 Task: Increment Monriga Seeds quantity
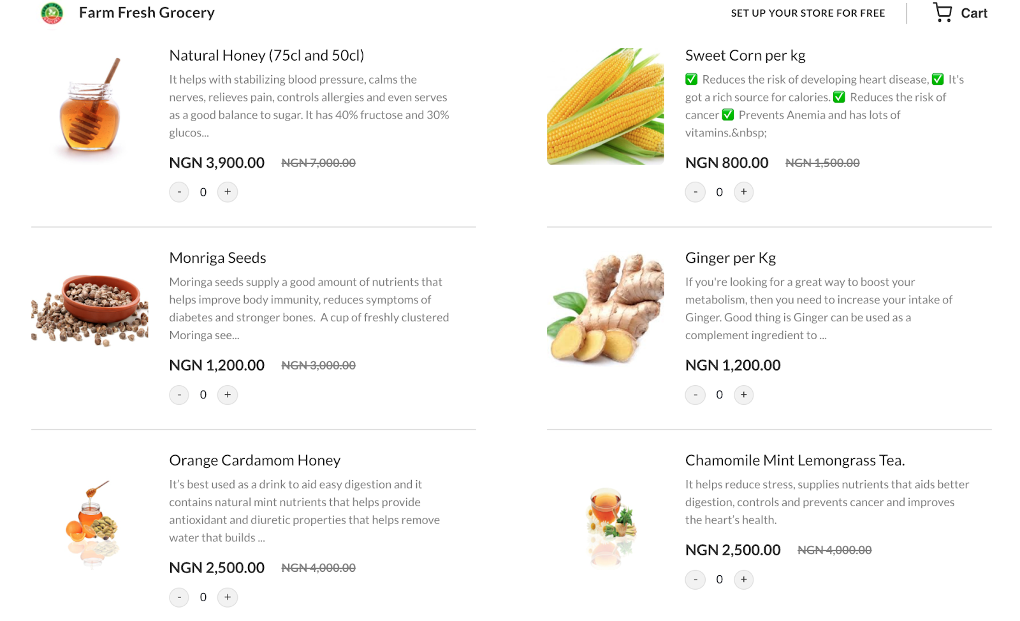pyautogui.click(x=228, y=395)
